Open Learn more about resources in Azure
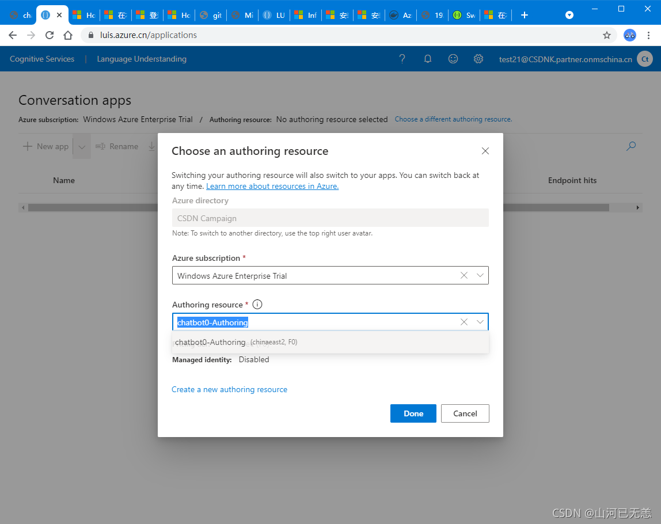 [272, 187]
